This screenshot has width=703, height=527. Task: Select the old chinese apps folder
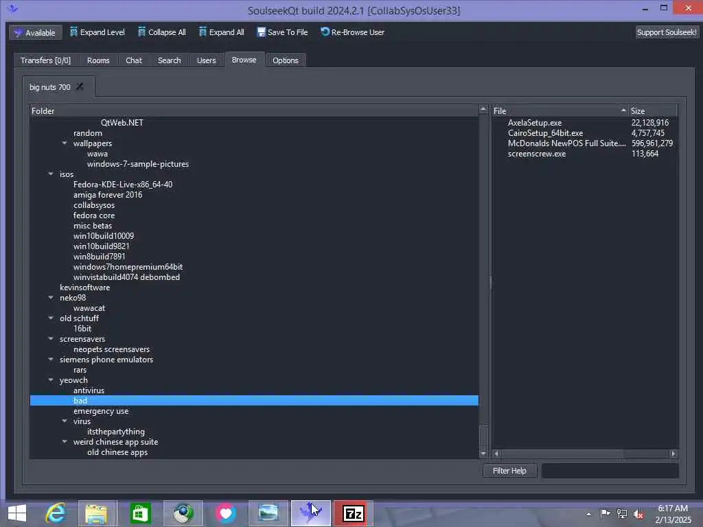117,453
